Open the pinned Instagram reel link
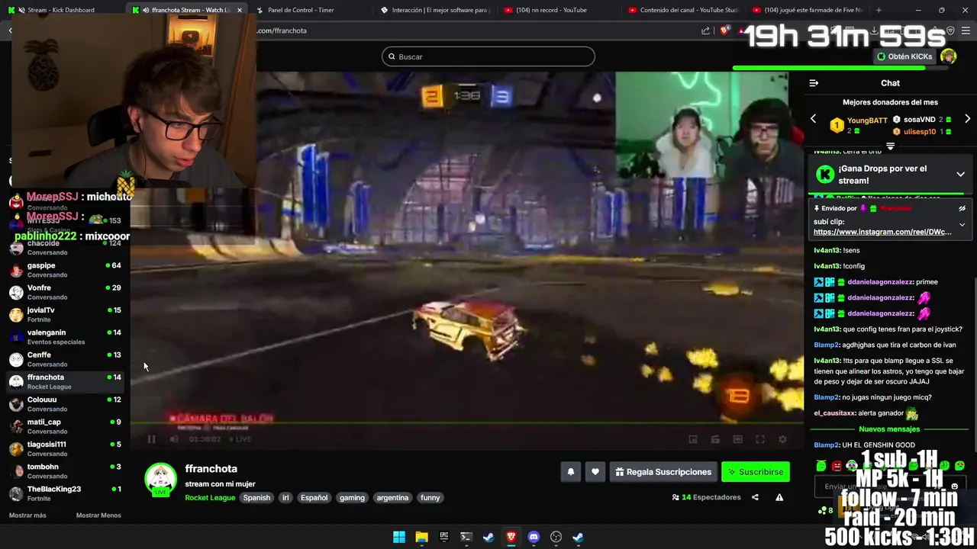Viewport: 977px width, 549px height. point(882,232)
